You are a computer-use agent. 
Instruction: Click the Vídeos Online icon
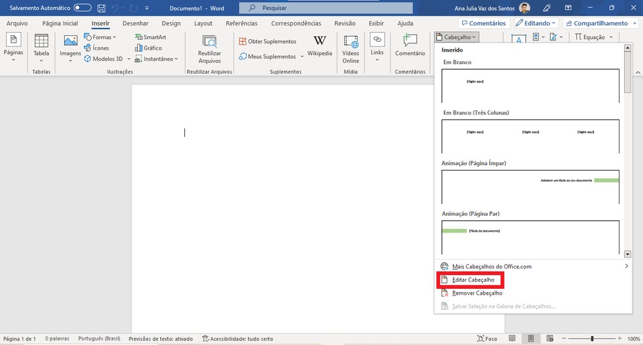point(351,48)
